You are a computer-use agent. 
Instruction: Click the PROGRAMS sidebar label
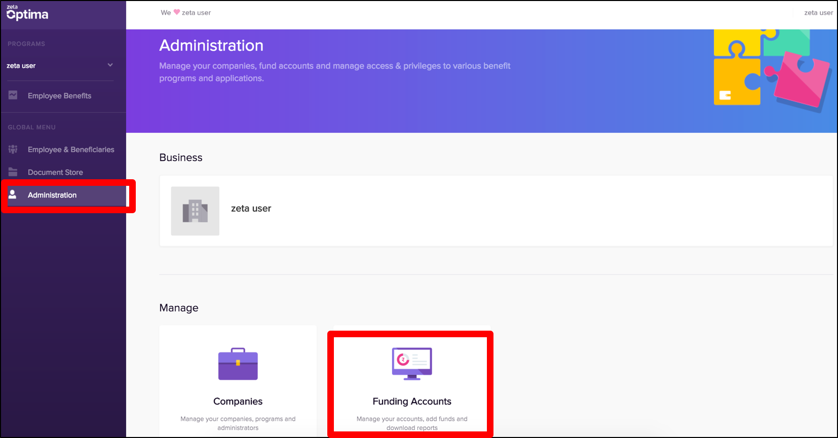pos(26,44)
